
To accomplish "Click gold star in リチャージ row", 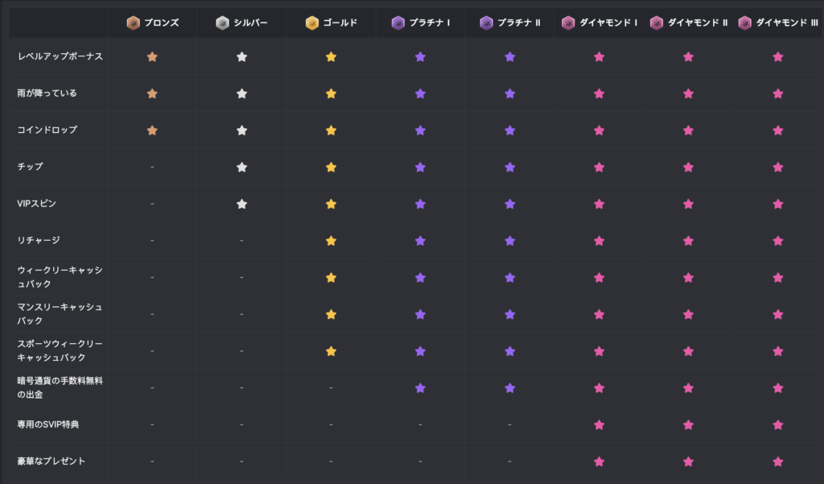I will pyautogui.click(x=331, y=241).
